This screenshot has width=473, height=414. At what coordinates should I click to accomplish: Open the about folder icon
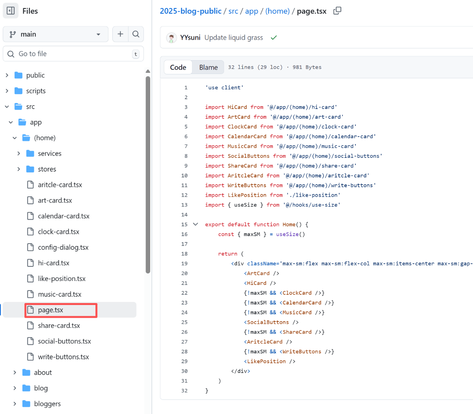[x=26, y=372]
